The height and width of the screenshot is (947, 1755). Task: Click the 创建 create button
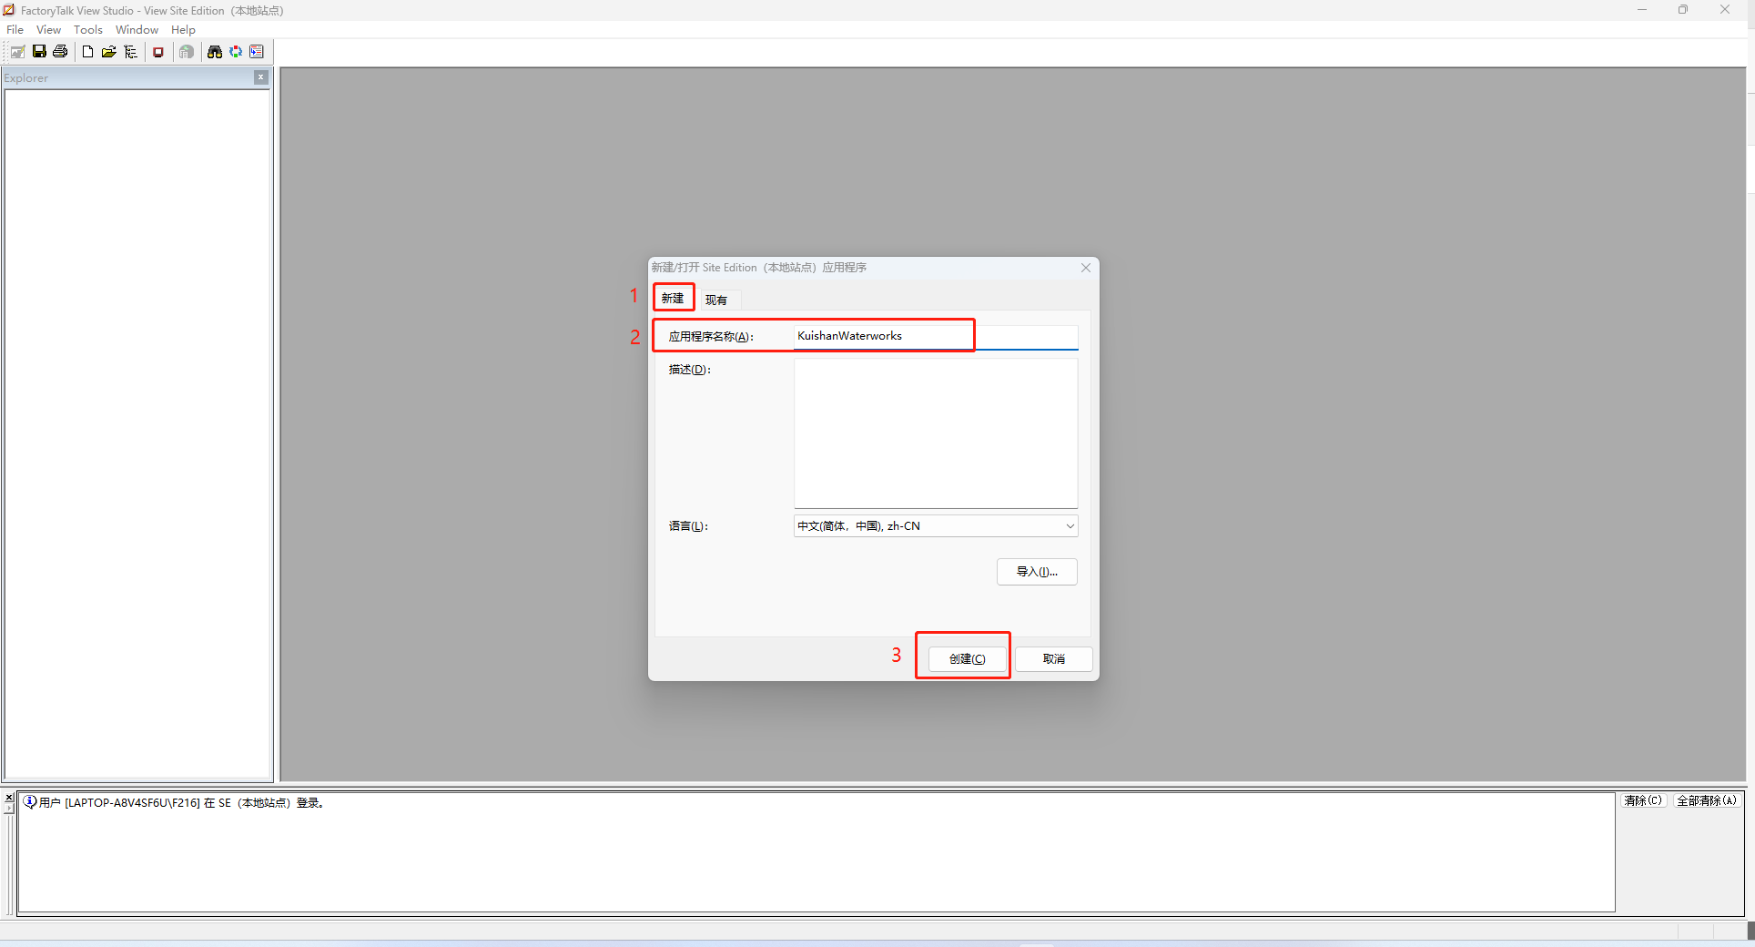[x=967, y=658]
